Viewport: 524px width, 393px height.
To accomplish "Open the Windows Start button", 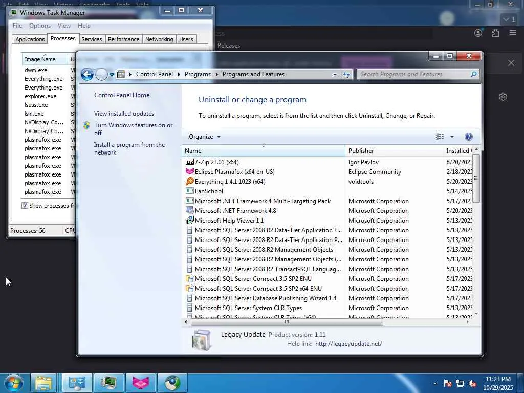I will click(x=13, y=383).
